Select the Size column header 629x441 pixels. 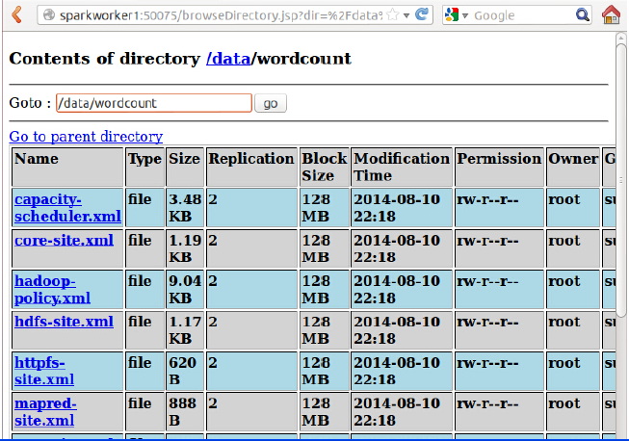tap(185, 167)
